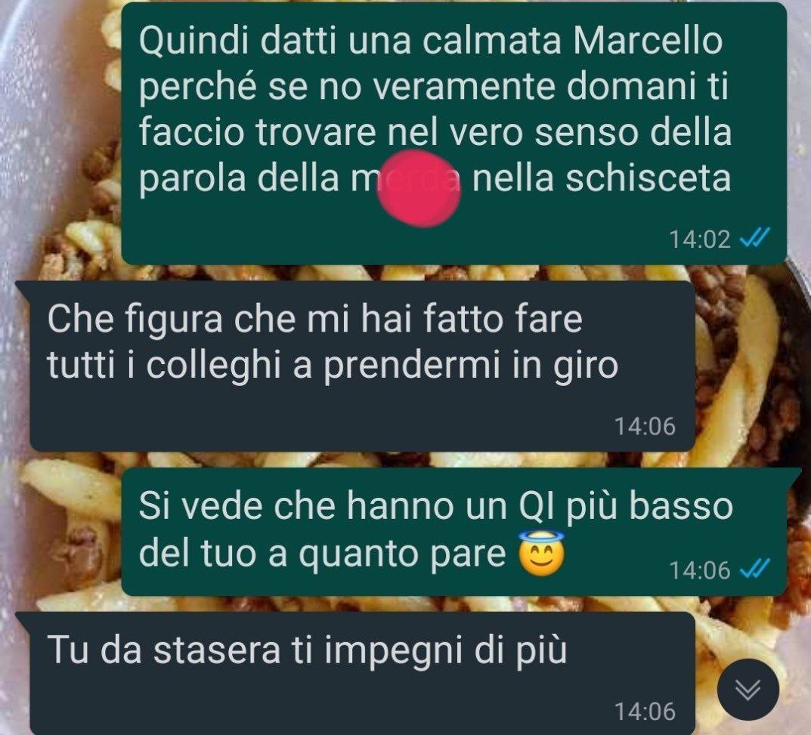Tap the 14:06 timestamp next to blue ticks
Viewport: 811px width, 735px height.
coord(700,570)
